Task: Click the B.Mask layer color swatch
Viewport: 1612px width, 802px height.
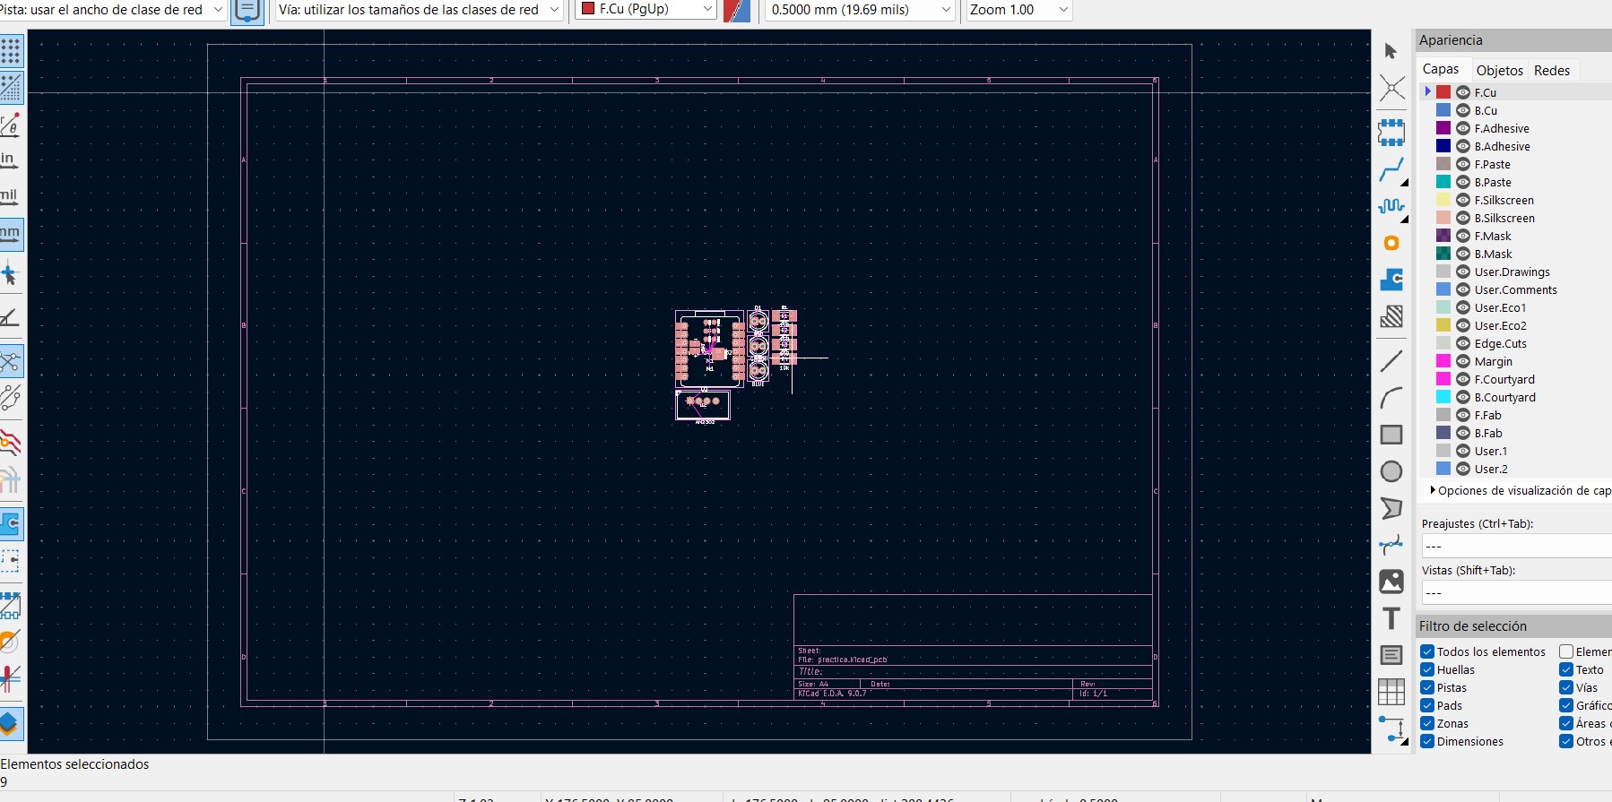Action: 1443,254
